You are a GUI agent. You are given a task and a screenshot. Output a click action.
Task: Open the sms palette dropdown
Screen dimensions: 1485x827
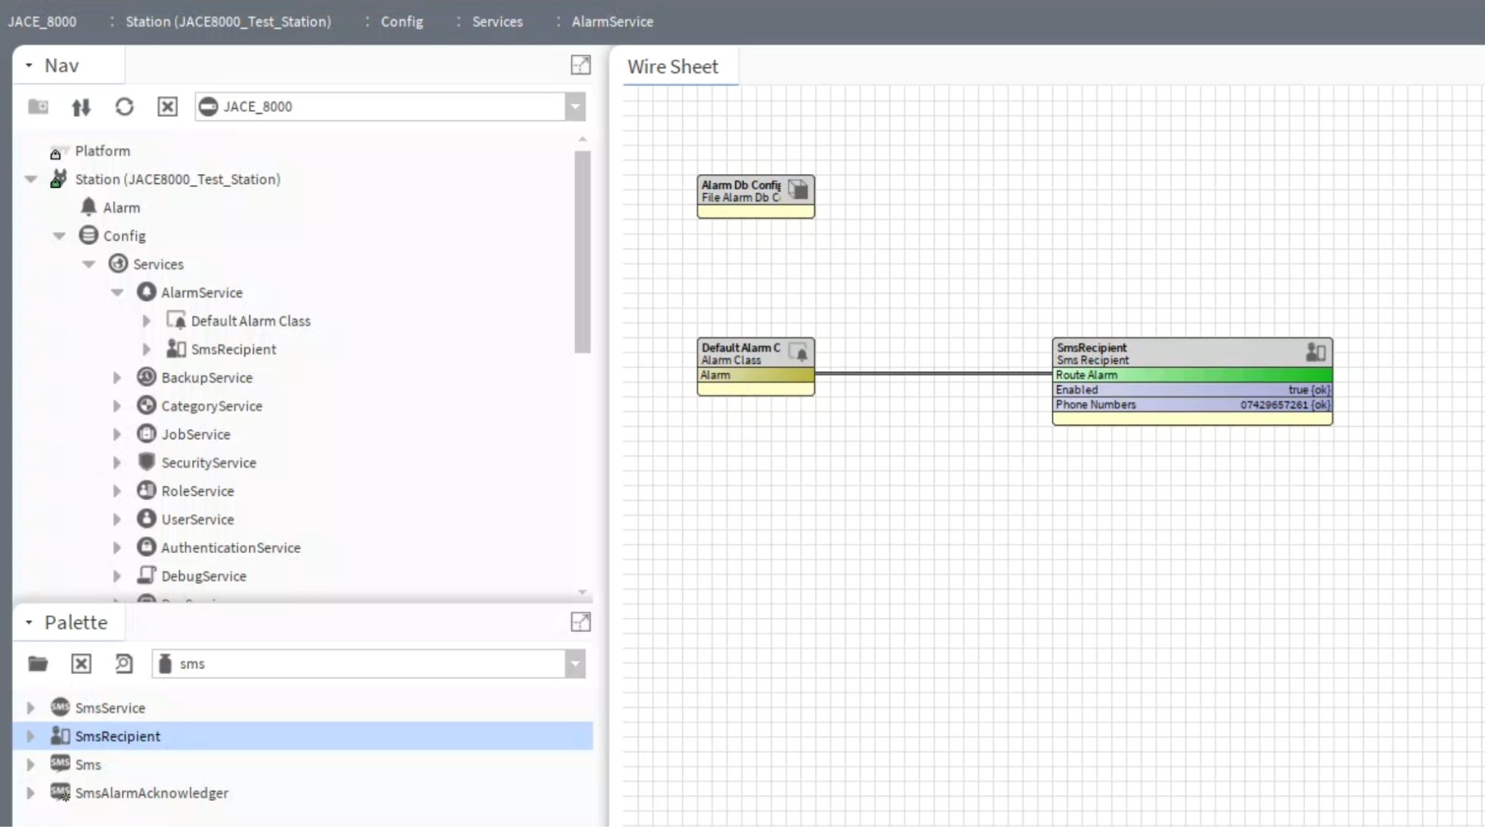pos(575,664)
